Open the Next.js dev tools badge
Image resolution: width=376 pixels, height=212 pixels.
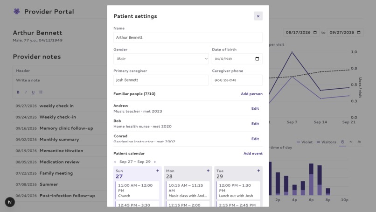click(10, 202)
